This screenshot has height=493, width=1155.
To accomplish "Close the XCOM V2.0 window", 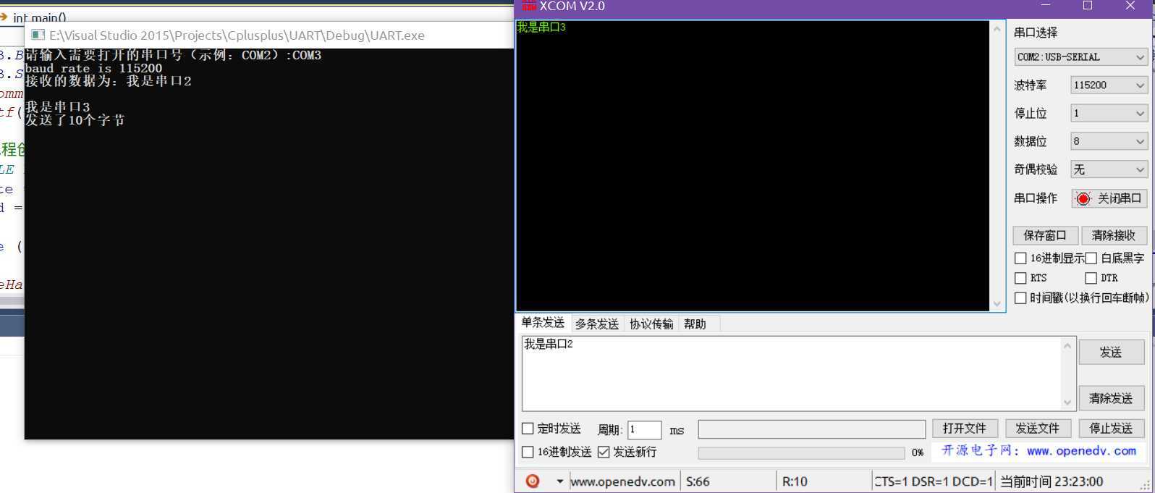I will point(1130,6).
